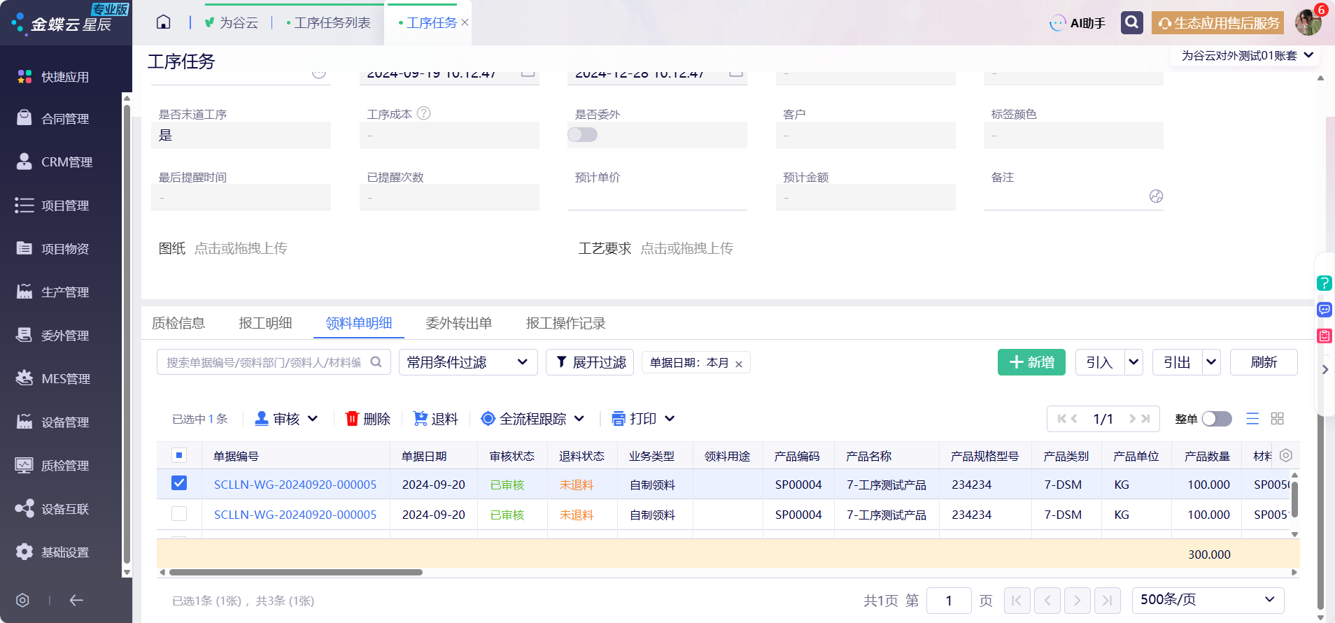Open 设备互联 module

[54, 509]
